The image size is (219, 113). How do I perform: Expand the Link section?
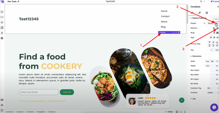(193, 99)
